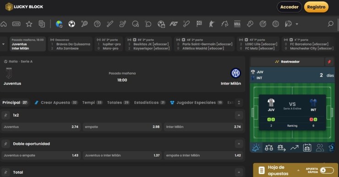
Task: Select the volleyball sport icon
Action: (276, 24)
